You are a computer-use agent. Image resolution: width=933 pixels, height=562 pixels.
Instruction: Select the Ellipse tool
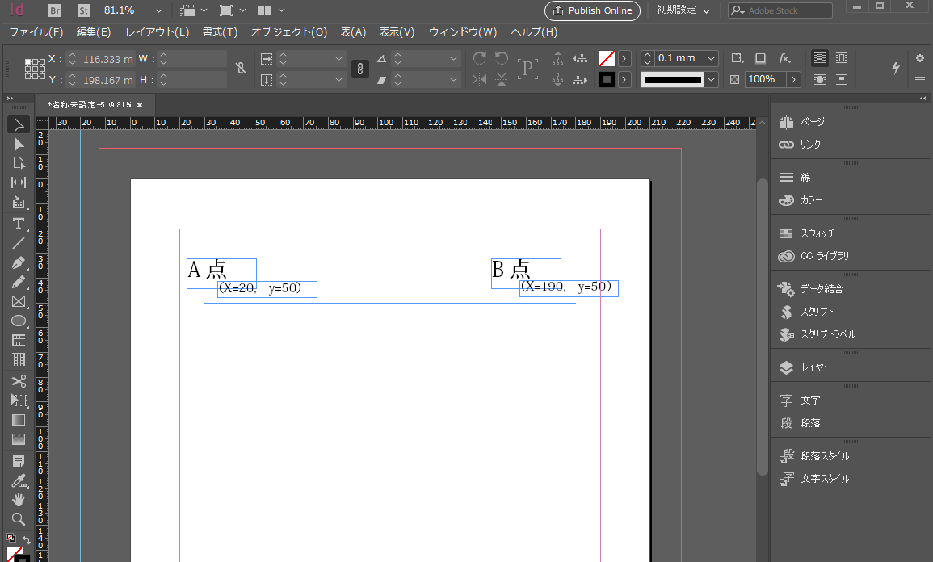pos(19,321)
